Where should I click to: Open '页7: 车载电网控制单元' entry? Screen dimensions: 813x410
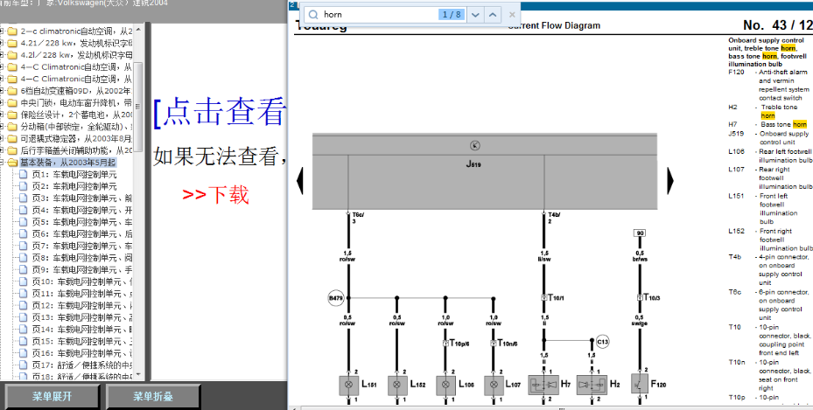pos(82,246)
